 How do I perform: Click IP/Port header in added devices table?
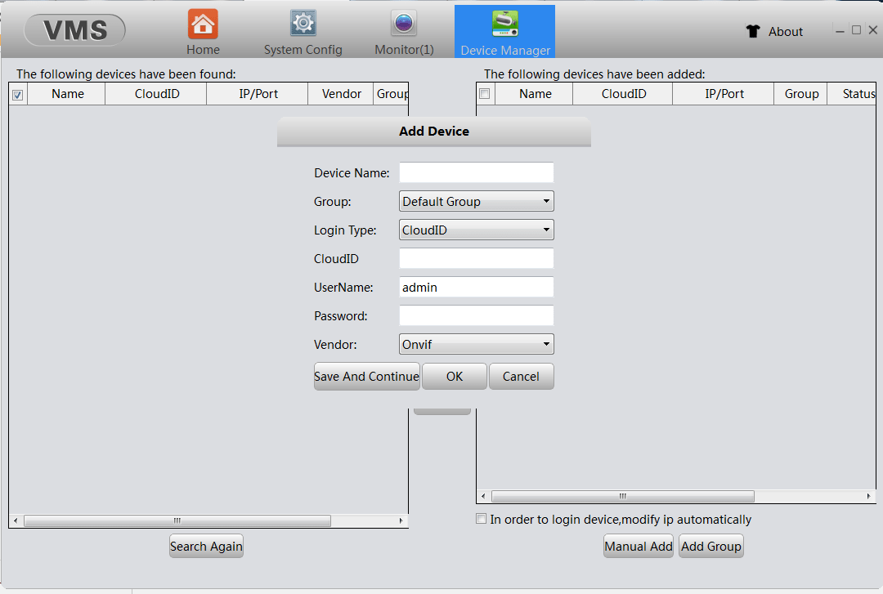tap(724, 94)
